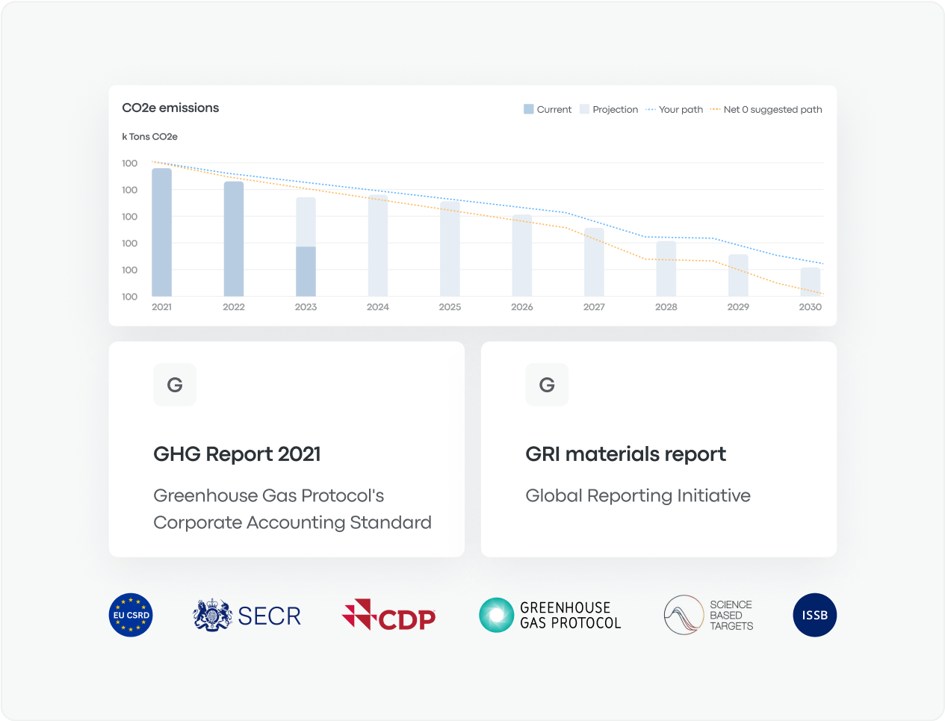945x721 pixels.
Task: Click the EU CSRD circular badge
Action: [x=131, y=615]
